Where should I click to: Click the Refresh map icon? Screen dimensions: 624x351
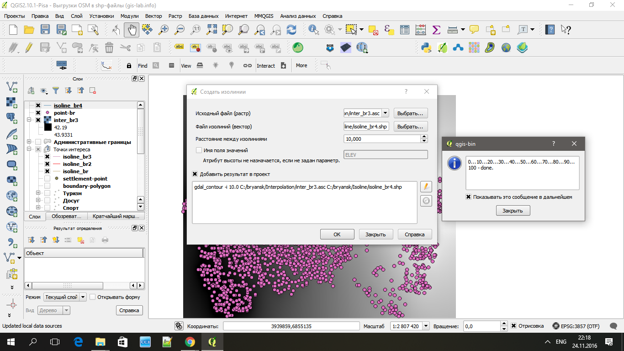(x=291, y=30)
